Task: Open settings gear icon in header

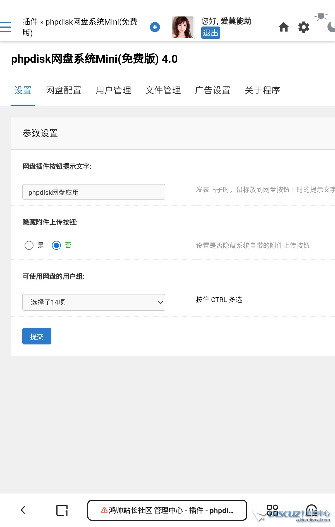Action: point(304,27)
